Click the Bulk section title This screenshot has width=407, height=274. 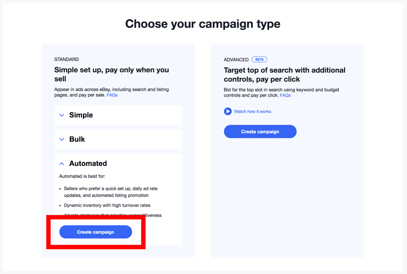pos(77,139)
